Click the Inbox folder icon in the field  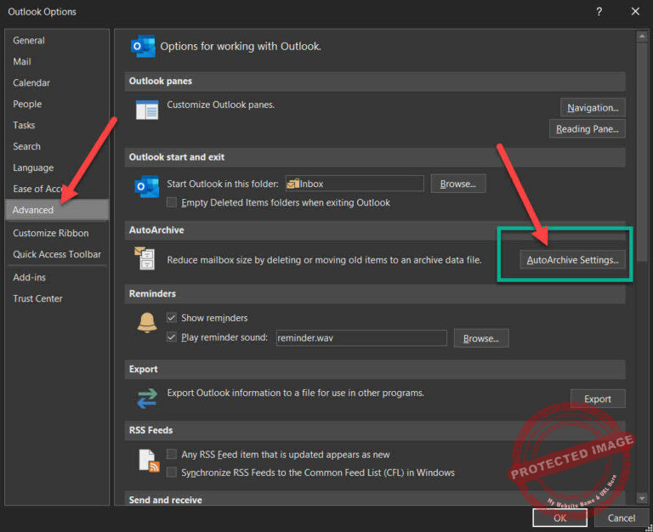(x=293, y=184)
